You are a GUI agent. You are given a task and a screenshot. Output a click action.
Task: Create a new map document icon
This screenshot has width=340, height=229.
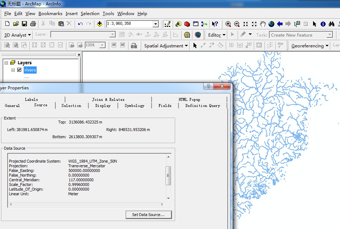click(7, 24)
